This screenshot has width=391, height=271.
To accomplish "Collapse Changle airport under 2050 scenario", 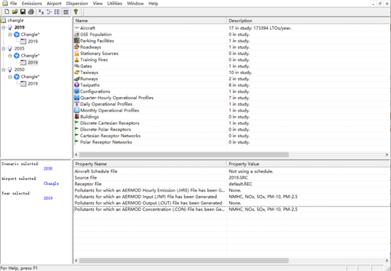I will pos(10,77).
